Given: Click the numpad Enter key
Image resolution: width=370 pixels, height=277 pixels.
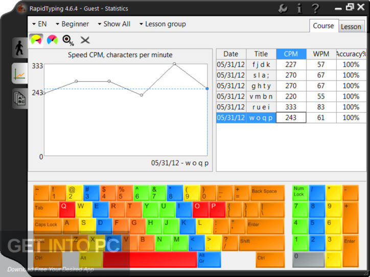Looking at the screenshot, I should click(x=351, y=251).
